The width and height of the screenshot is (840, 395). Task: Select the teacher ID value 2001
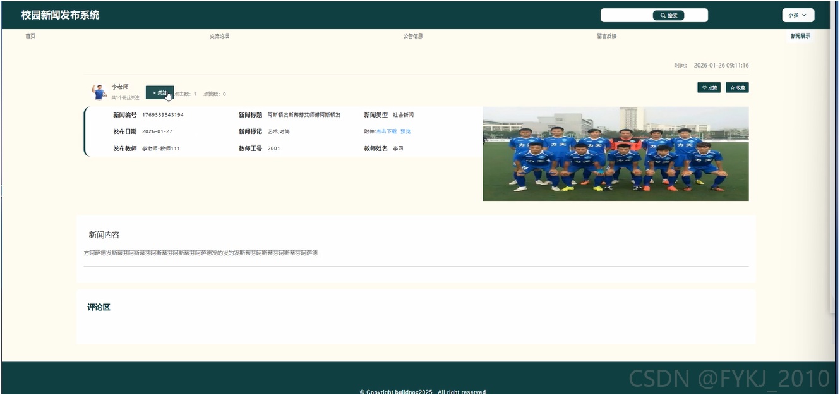(x=273, y=149)
